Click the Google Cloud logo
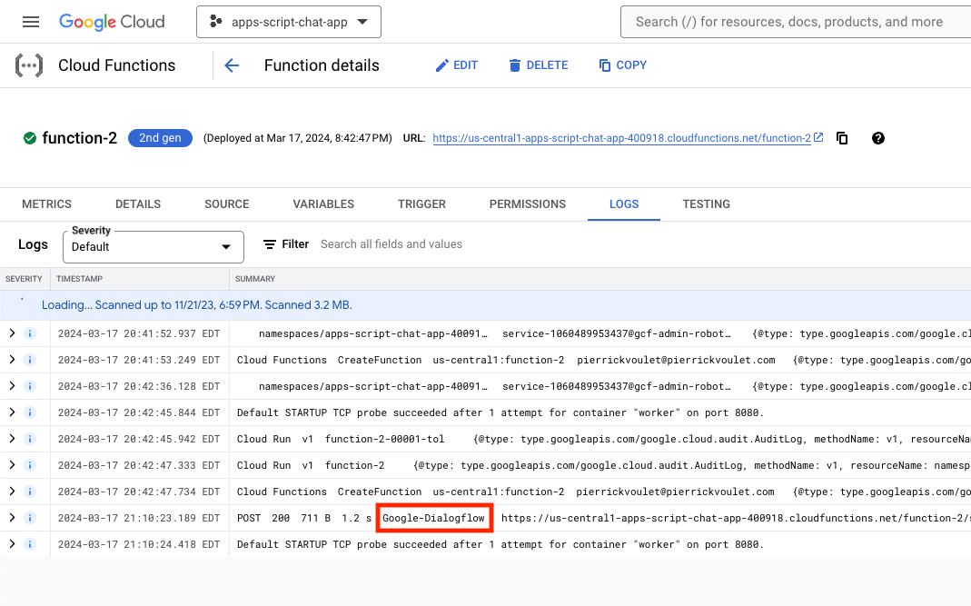 [x=112, y=22]
